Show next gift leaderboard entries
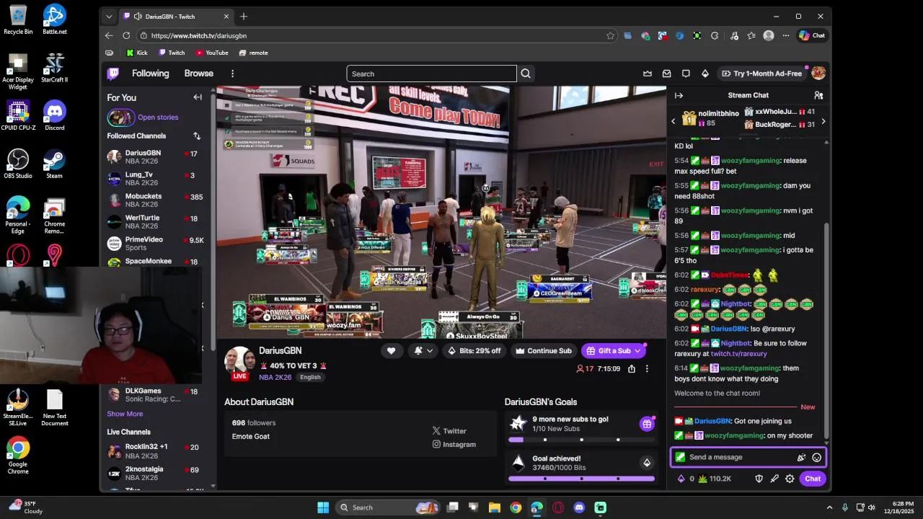 (823, 121)
